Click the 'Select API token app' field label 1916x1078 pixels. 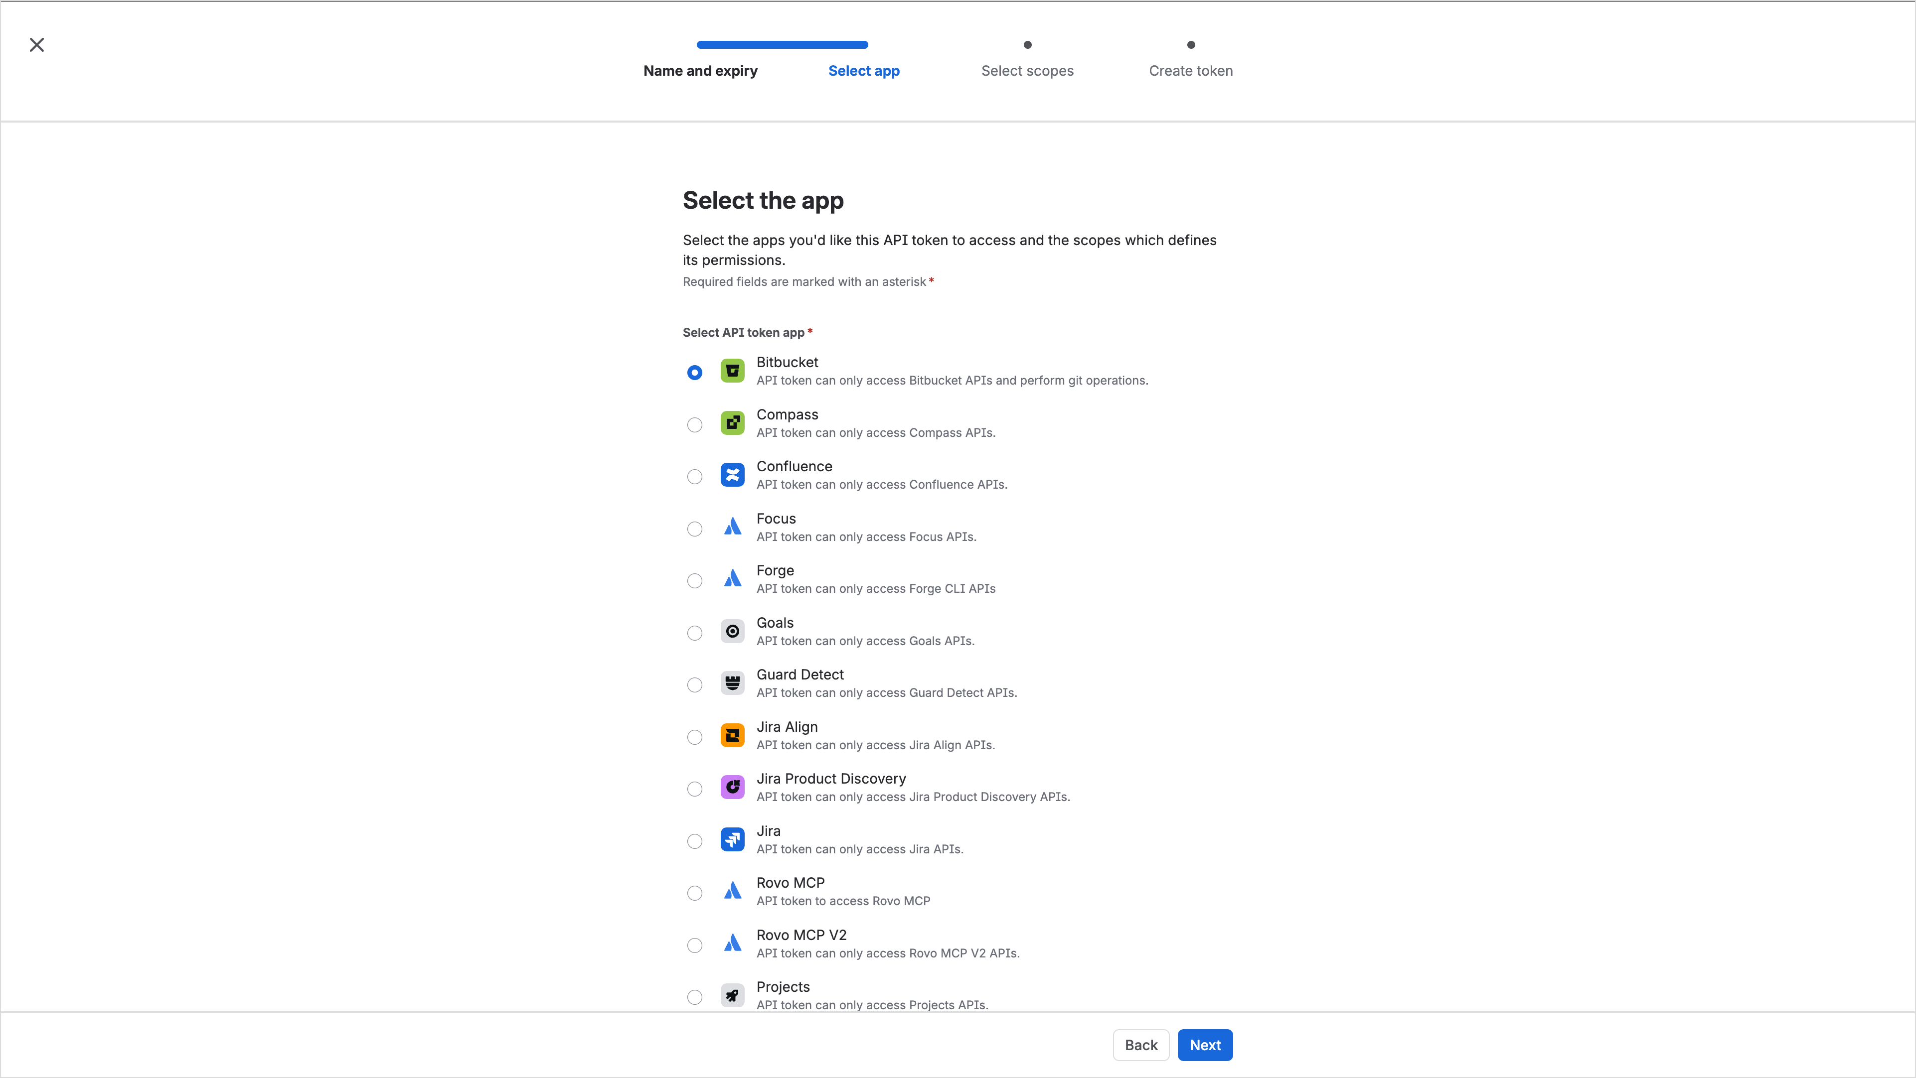tap(744, 332)
